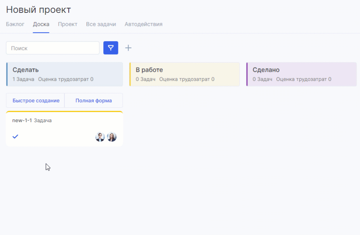Open the Автодействия tab
This screenshot has height=235, width=360.
[143, 24]
